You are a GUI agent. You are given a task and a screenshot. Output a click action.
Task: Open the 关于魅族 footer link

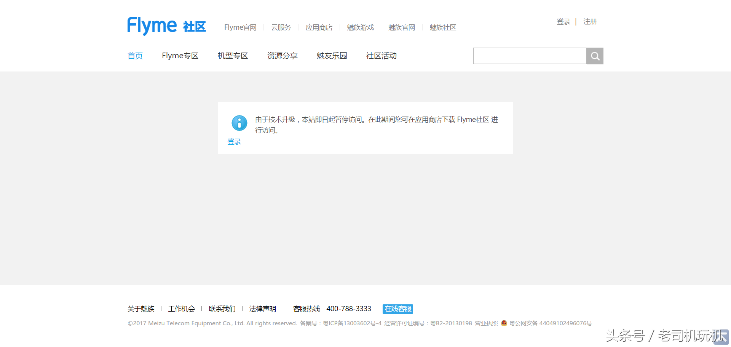point(141,309)
